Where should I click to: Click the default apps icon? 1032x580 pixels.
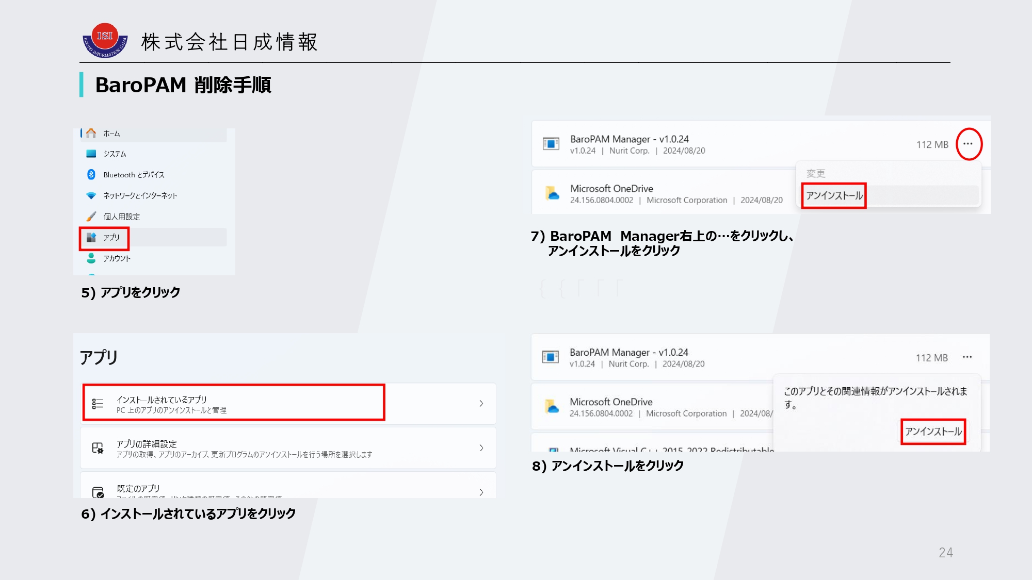tap(98, 492)
